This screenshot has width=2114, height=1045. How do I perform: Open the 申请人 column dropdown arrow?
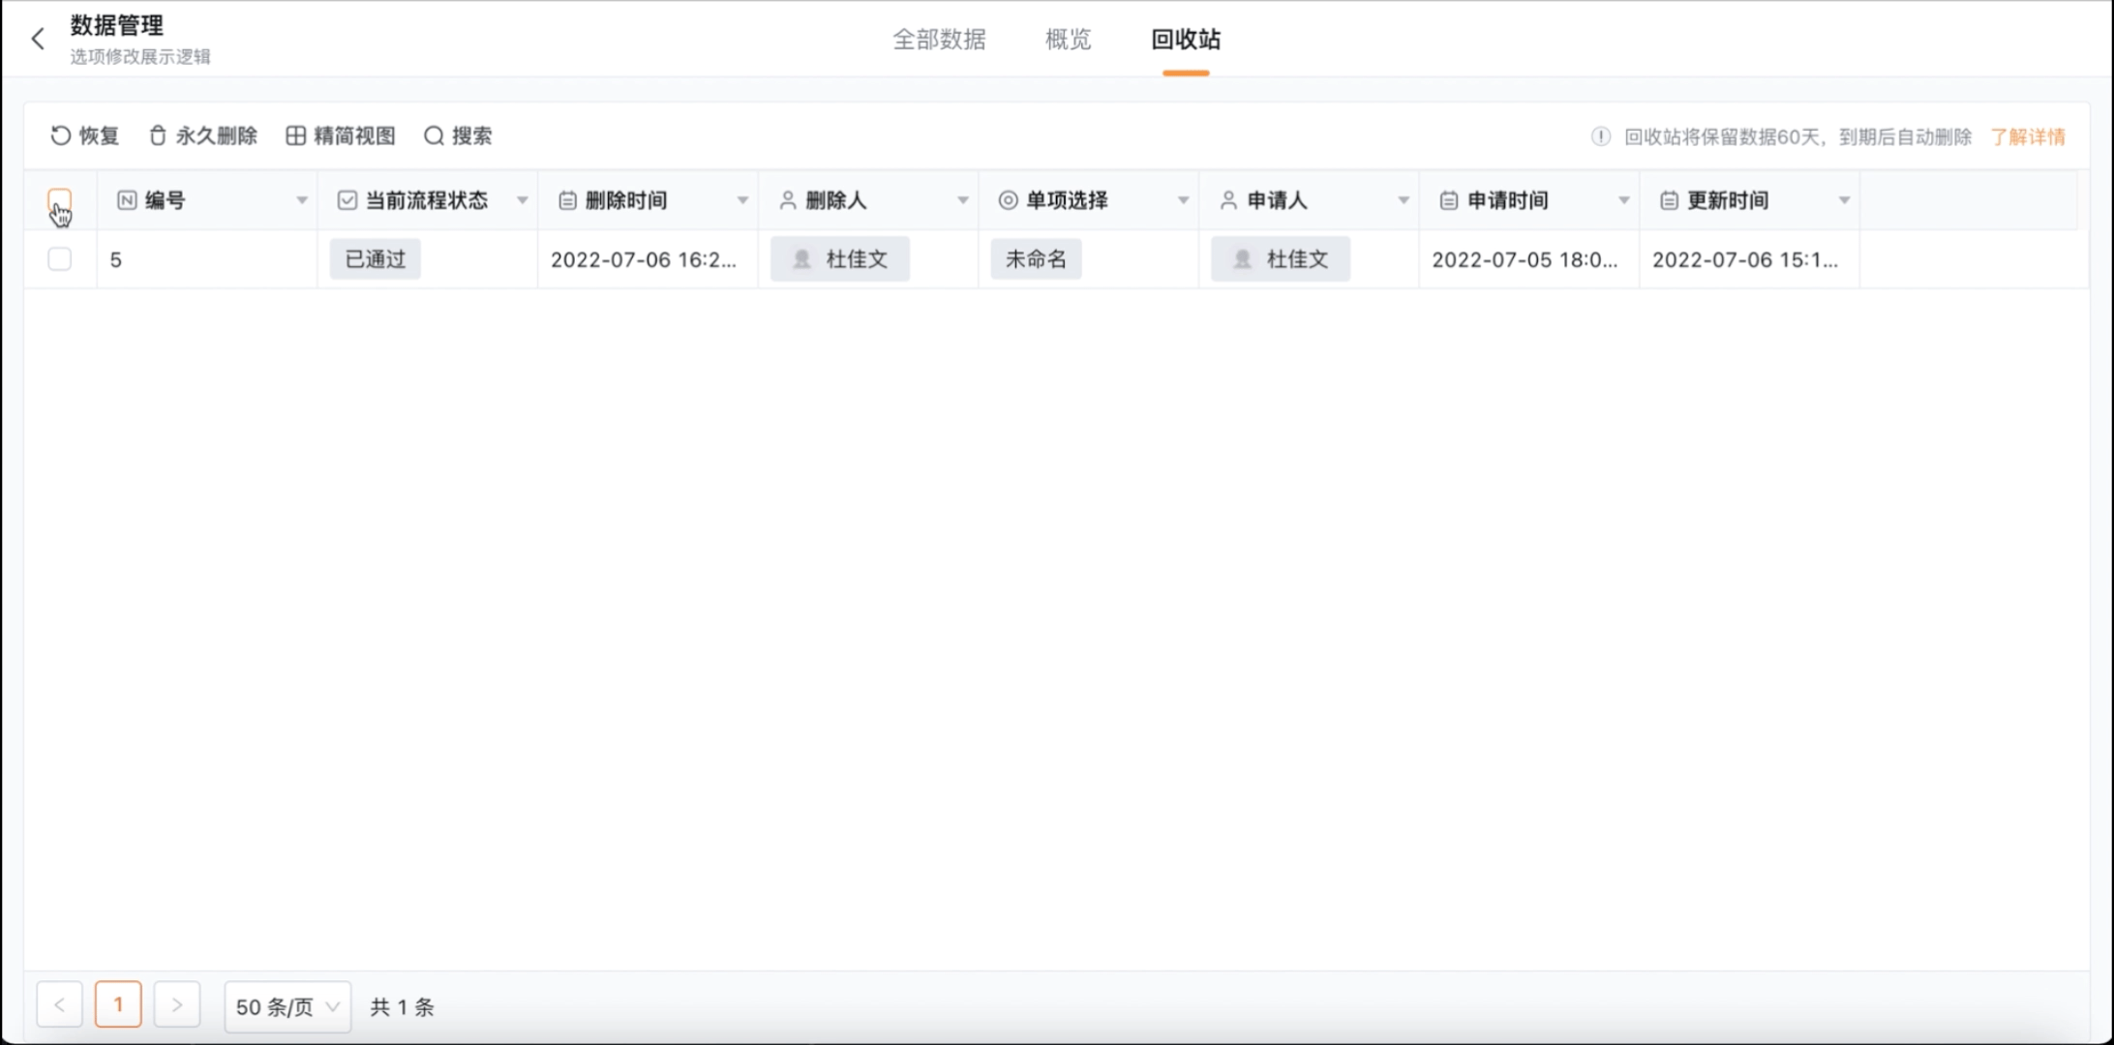click(1404, 200)
